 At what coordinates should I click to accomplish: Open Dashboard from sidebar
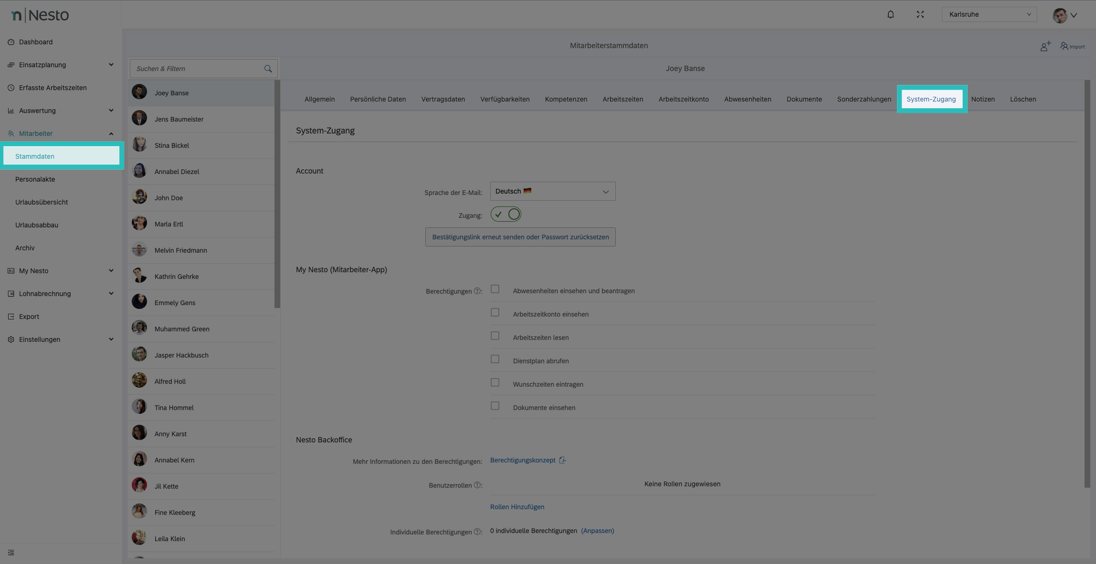(36, 42)
